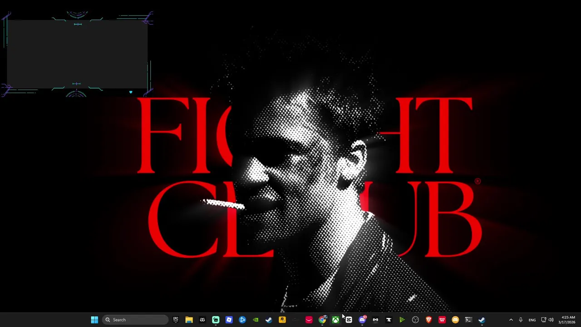Screen dimensions: 581x327
Task: Open the red smile app icon
Action: [309, 320]
